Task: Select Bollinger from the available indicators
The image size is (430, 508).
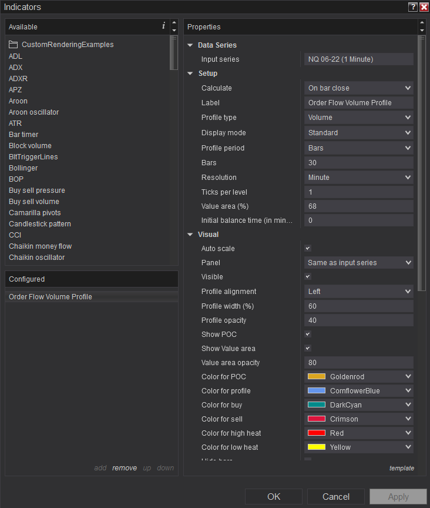Action: (x=23, y=168)
